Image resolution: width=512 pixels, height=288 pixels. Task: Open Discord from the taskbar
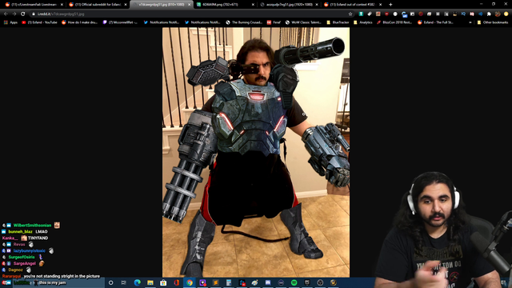(268, 282)
